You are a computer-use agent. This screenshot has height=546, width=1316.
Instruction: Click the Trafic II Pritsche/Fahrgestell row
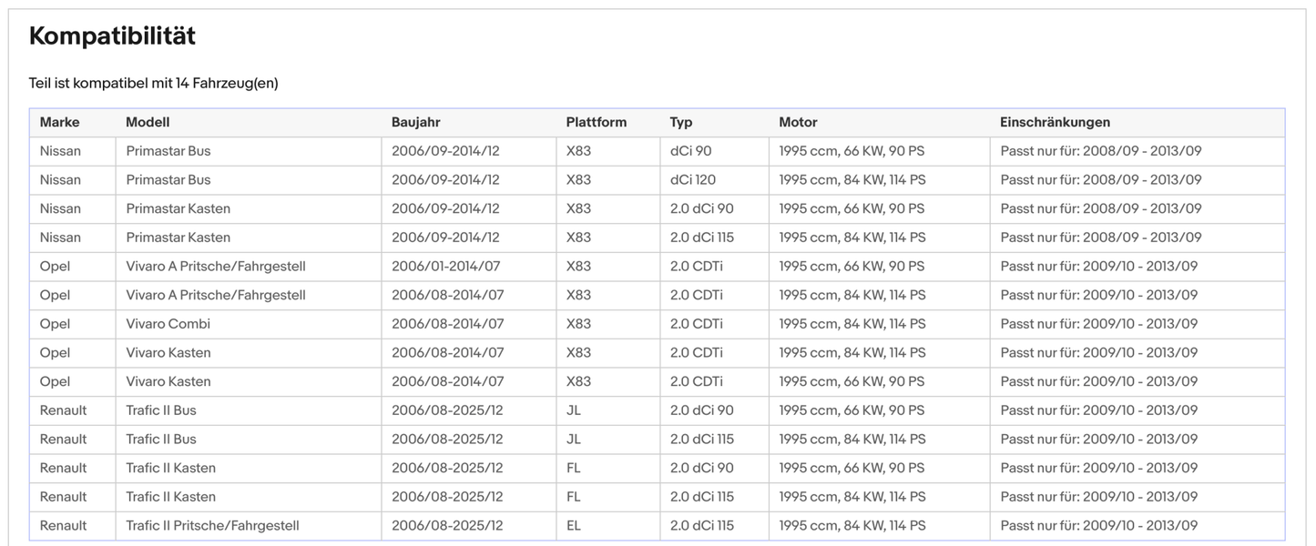tap(364, 525)
